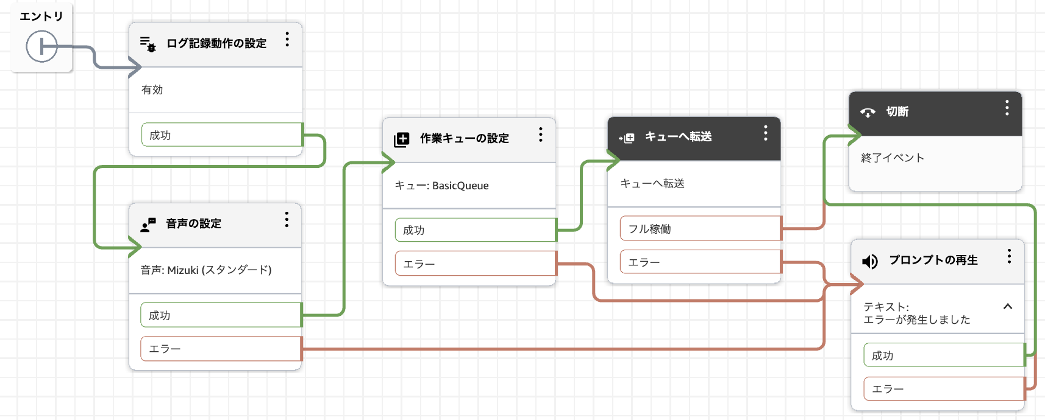Screen dimensions: 1045x420
Task: Click the ログ記録動作の設定 block icon
Action: click(x=148, y=44)
